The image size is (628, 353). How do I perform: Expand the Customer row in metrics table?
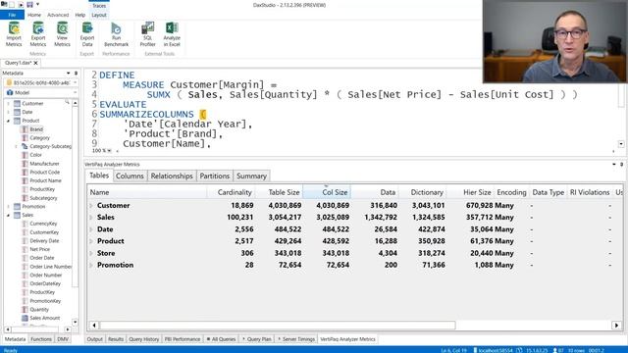tap(91, 205)
